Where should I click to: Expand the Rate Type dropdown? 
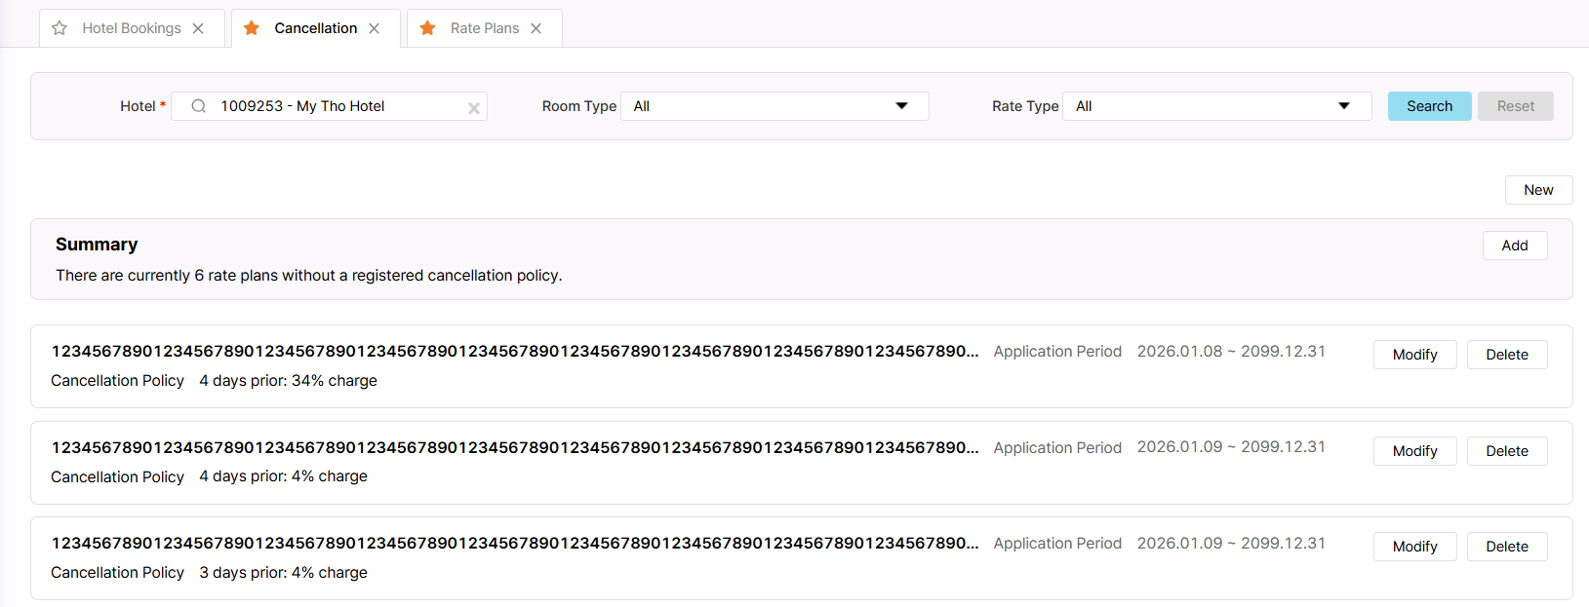coord(1216,106)
